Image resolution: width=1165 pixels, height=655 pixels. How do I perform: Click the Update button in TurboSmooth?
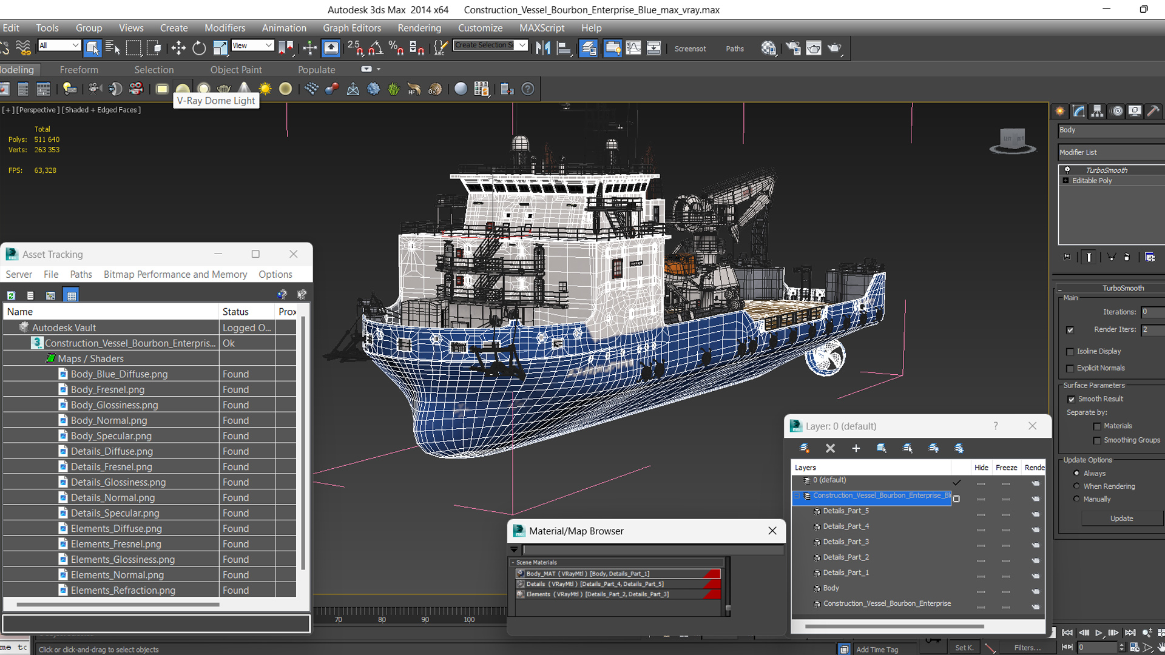pyautogui.click(x=1121, y=519)
